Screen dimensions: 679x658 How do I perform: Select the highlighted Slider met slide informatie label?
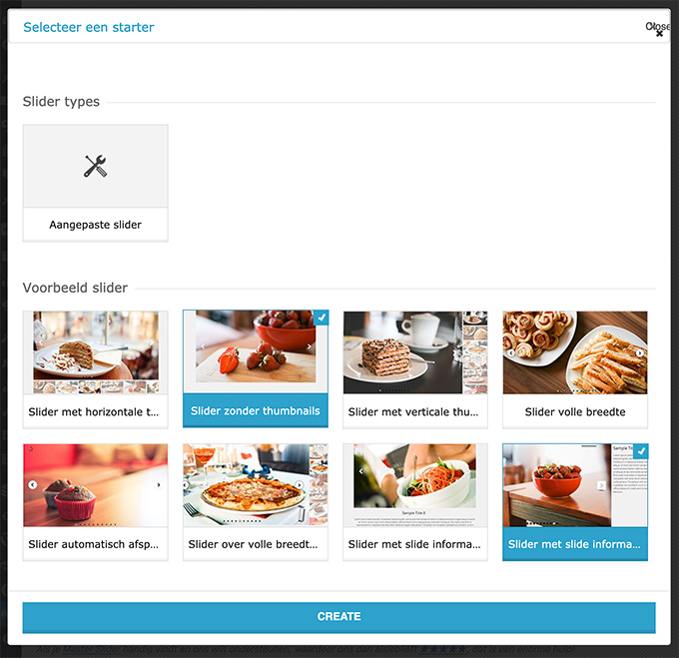[x=575, y=544]
